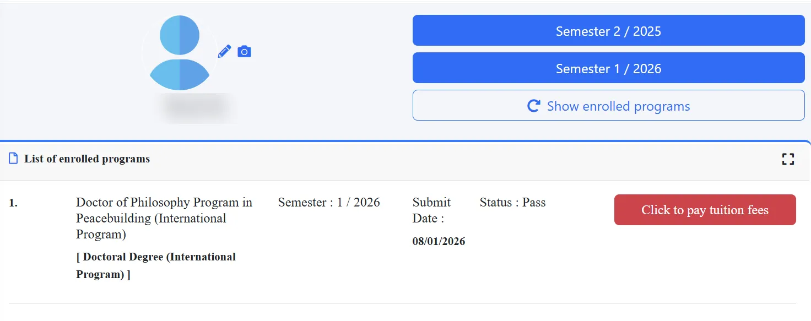Click the camera icon to change photo
This screenshot has height=321, width=811.
tap(244, 52)
